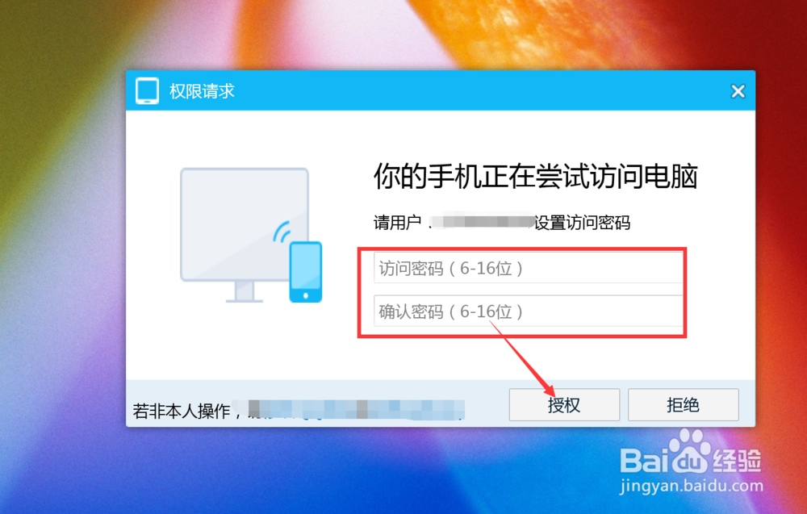Open the blurred link after 若非本人操作
The width and height of the screenshot is (807, 514).
356,410
